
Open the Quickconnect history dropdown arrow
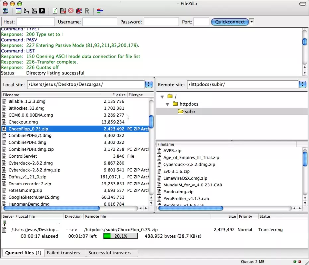[x=252, y=22]
